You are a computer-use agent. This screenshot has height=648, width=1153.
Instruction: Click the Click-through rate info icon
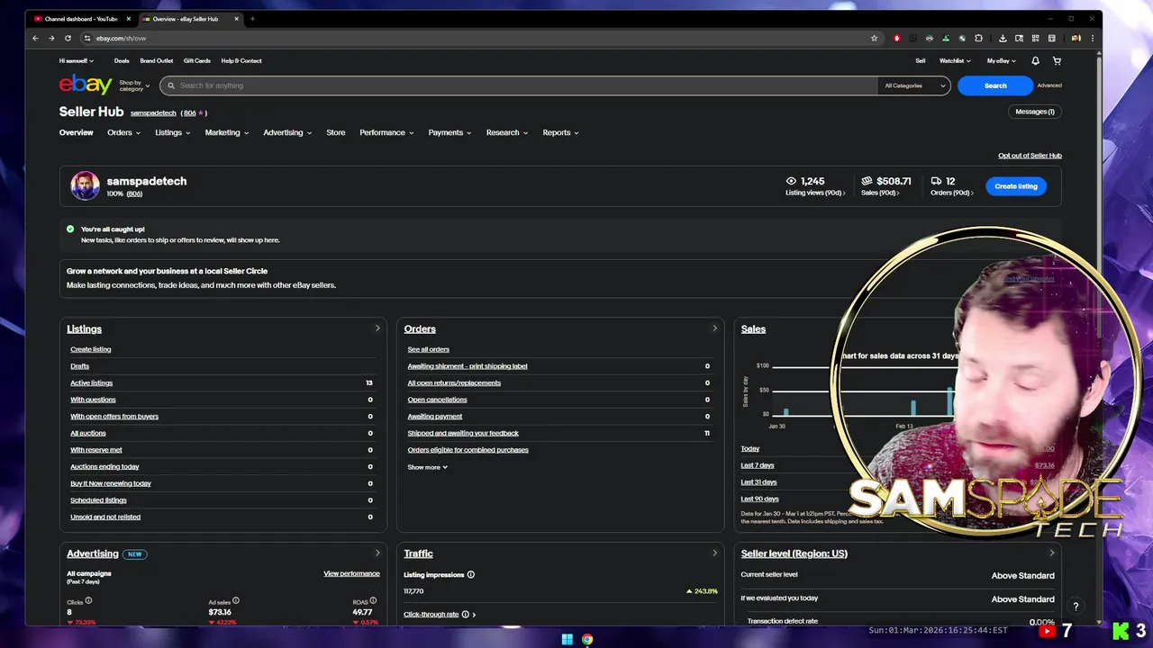(466, 614)
